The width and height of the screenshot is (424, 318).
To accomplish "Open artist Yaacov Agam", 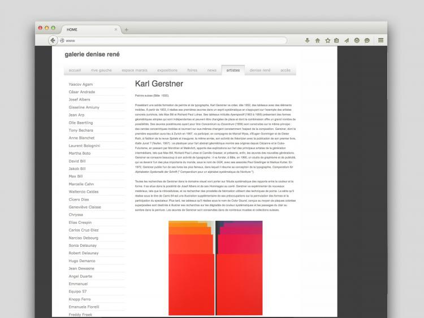I will pyautogui.click(x=81, y=84).
